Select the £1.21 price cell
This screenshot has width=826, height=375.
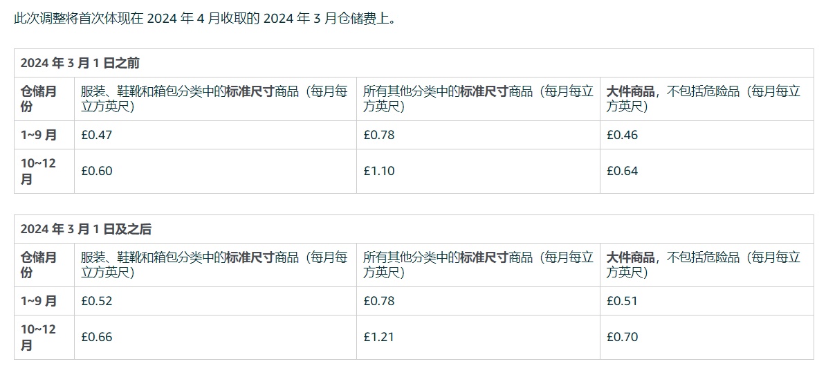[x=379, y=337]
